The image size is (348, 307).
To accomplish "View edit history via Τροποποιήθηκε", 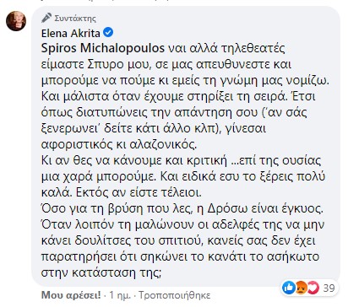I will pyautogui.click(x=175, y=295).
